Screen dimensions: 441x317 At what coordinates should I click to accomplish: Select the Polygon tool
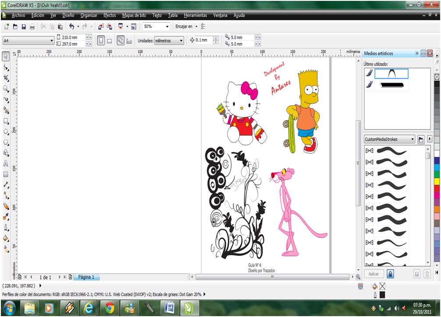6,142
